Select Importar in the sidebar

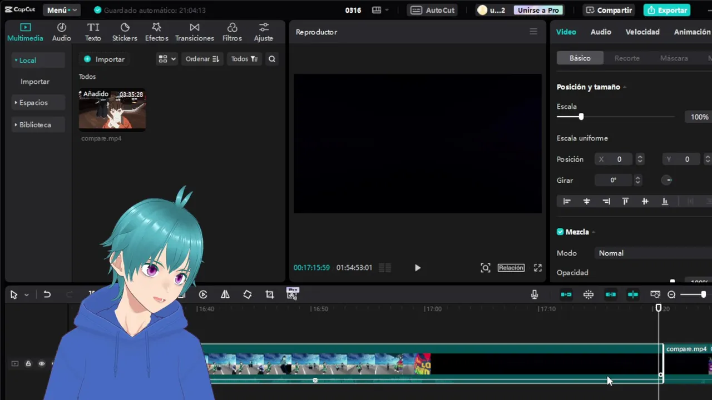pos(35,82)
